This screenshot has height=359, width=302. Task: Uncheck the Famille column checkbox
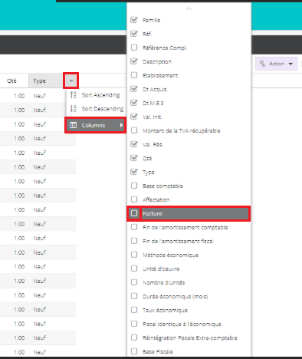pos(134,20)
